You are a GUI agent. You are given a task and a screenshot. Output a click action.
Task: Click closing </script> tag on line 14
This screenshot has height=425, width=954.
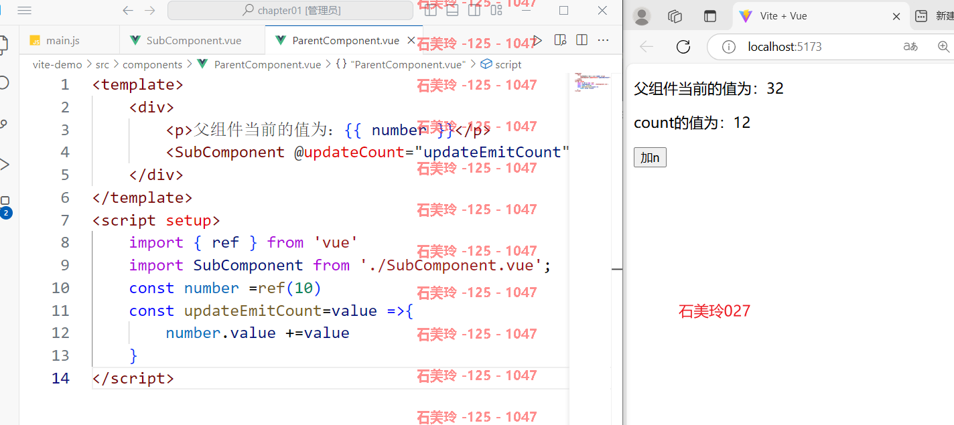click(133, 378)
